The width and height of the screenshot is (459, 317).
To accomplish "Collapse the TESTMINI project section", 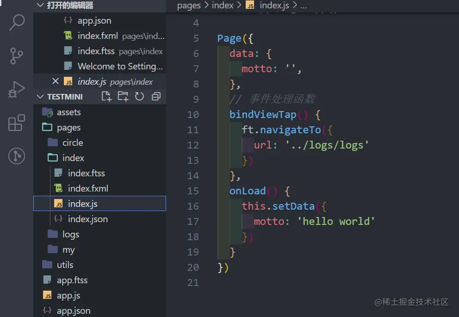I will (40, 97).
